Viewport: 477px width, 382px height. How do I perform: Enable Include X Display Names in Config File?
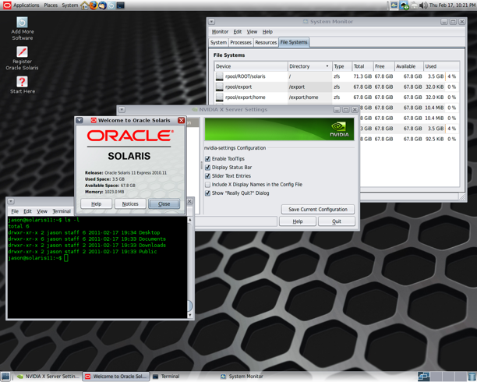coord(208,185)
